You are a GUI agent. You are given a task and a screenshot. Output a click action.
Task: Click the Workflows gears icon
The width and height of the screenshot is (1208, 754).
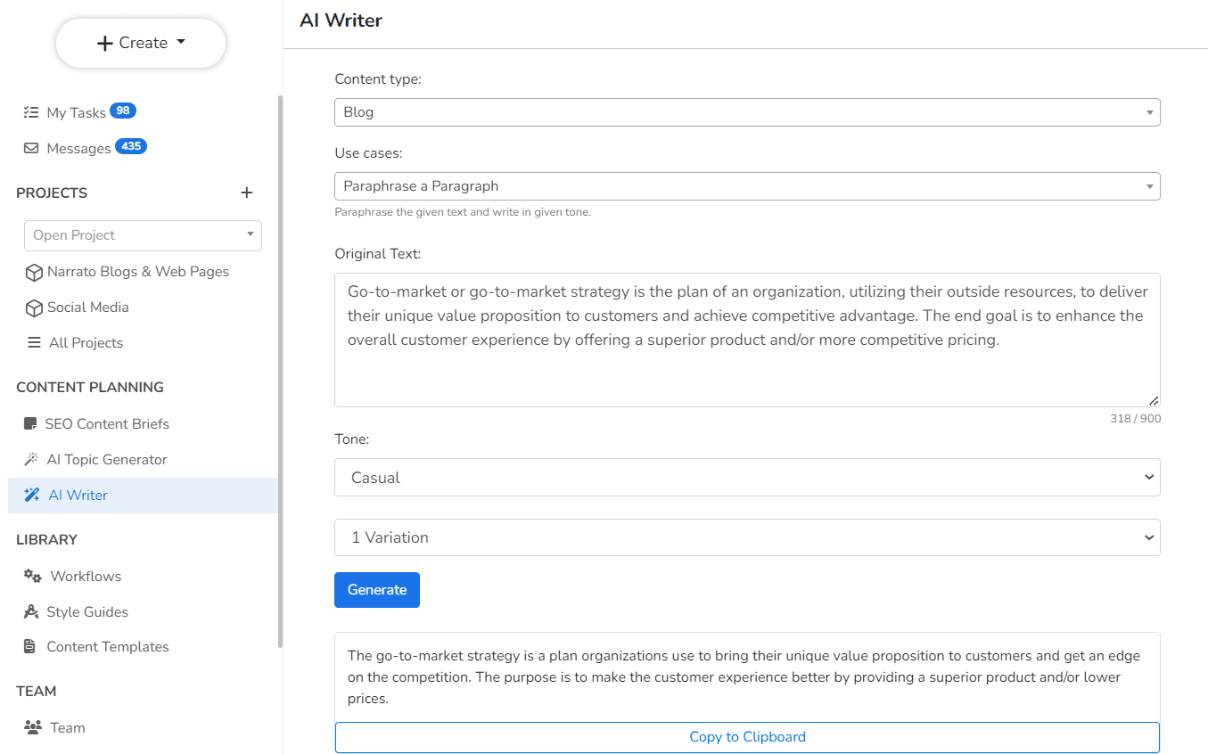(33, 577)
